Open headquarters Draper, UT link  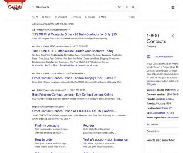166,108
